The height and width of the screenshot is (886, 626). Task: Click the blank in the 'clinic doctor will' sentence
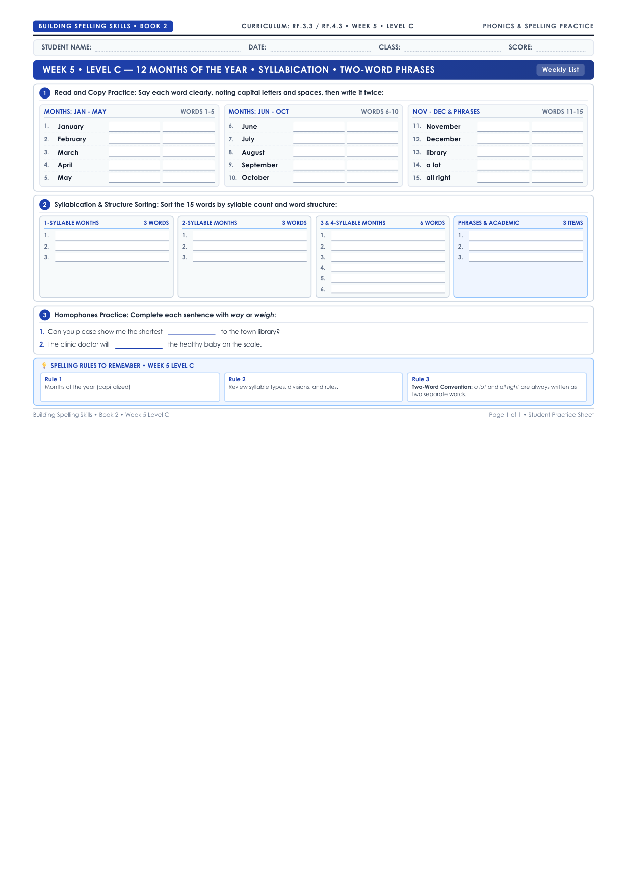click(139, 345)
